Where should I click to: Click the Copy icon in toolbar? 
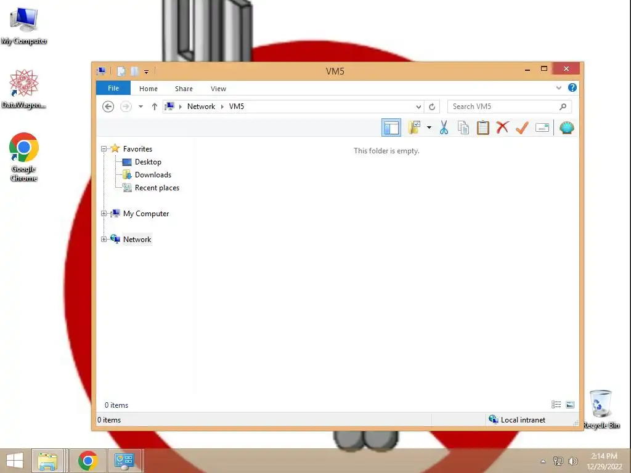(x=463, y=128)
